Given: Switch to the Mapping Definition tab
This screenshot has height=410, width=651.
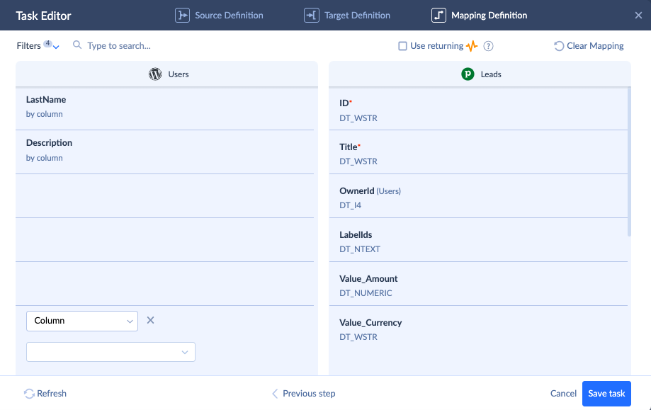Looking at the screenshot, I should (x=480, y=16).
